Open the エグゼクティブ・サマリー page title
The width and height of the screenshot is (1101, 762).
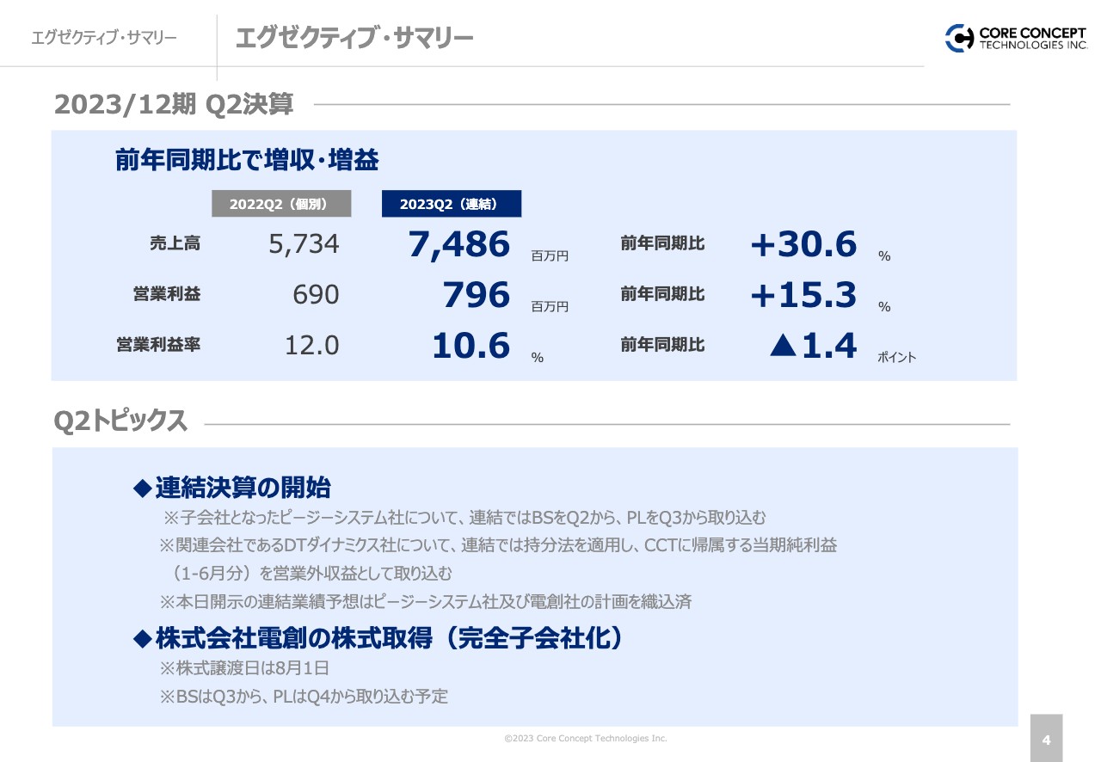(354, 37)
